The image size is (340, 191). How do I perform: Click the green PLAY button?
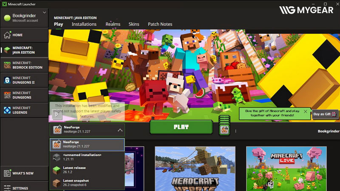(x=181, y=127)
